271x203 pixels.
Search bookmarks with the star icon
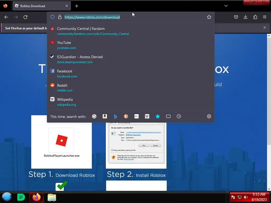point(158,116)
